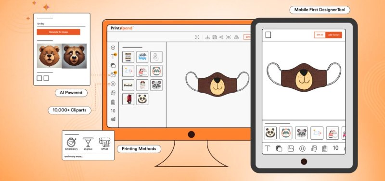Click the Mobile First Designer Tool label
Image resolution: width=385 pixels, height=181 pixels.
click(320, 10)
